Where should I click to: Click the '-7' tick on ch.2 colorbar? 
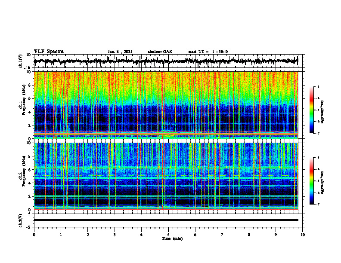tap(318, 204)
